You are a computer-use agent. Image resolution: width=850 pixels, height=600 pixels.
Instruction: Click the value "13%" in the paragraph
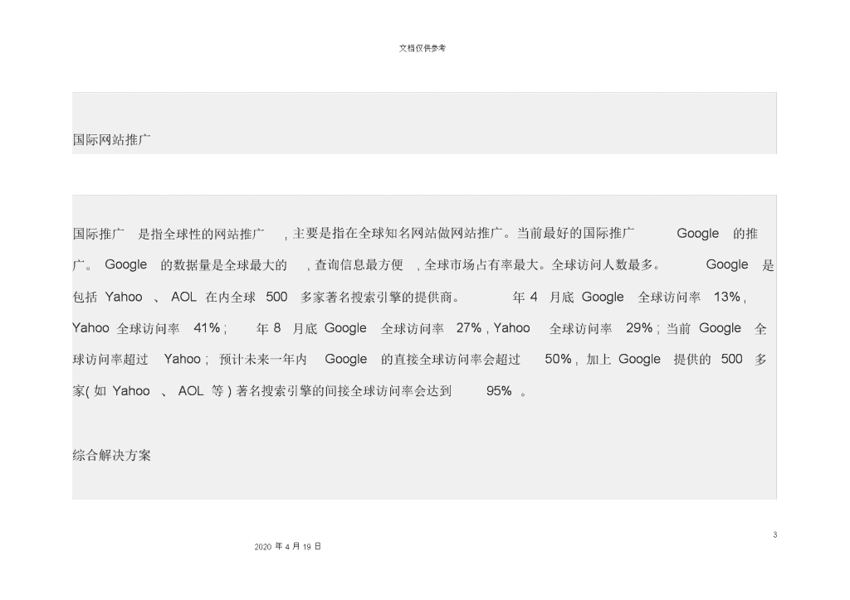coord(727,297)
